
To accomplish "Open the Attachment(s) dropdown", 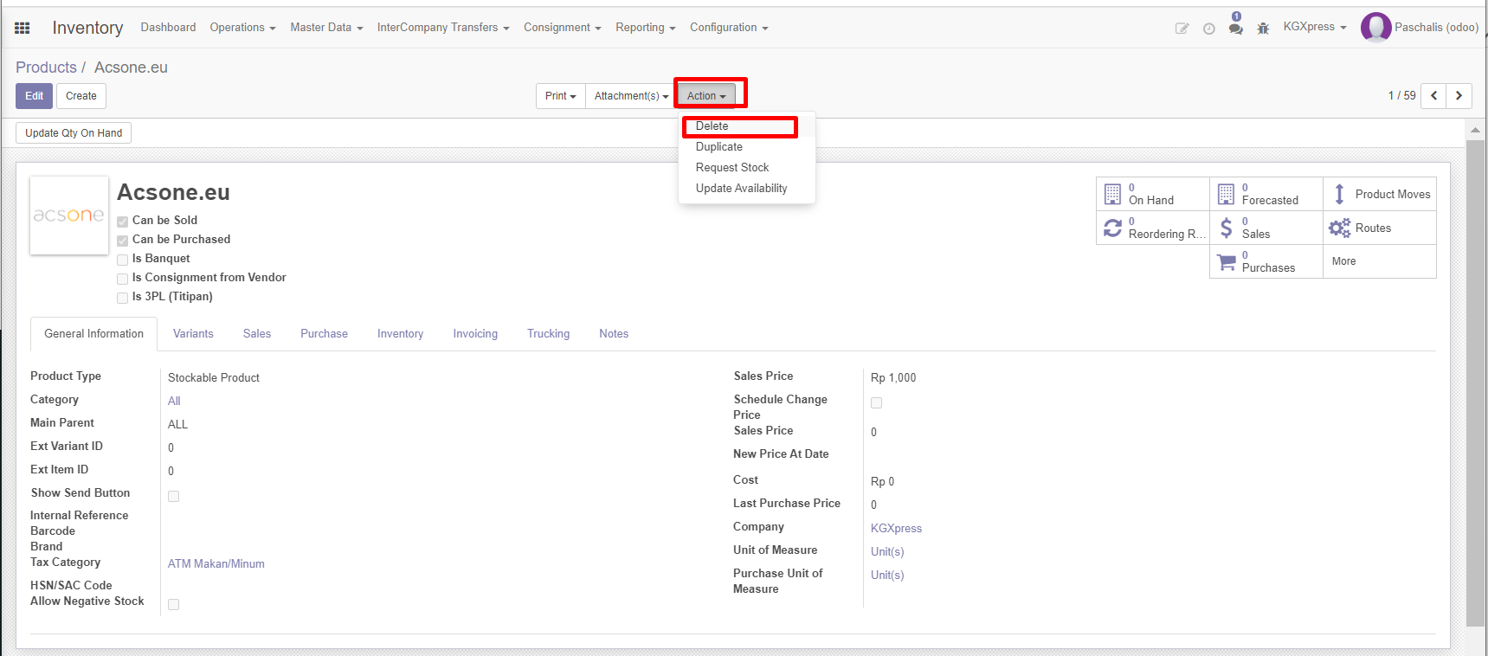I will [631, 95].
